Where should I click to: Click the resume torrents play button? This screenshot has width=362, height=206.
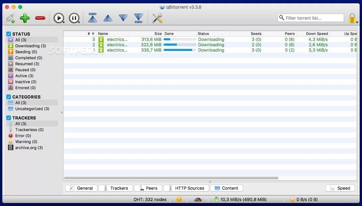coord(59,18)
